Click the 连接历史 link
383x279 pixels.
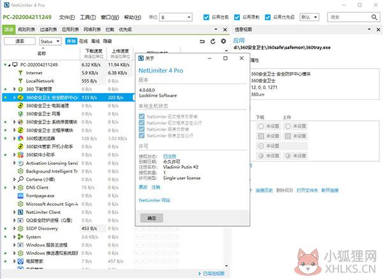pos(264,190)
